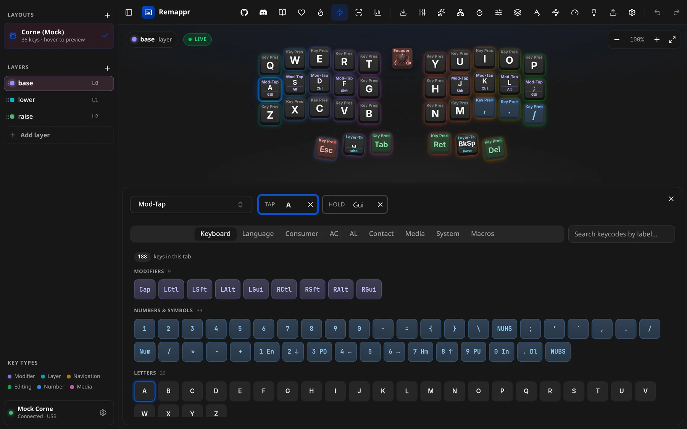Click the stopwatch timer icon

point(479,13)
